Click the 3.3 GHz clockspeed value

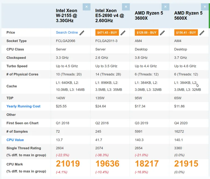[62, 58]
